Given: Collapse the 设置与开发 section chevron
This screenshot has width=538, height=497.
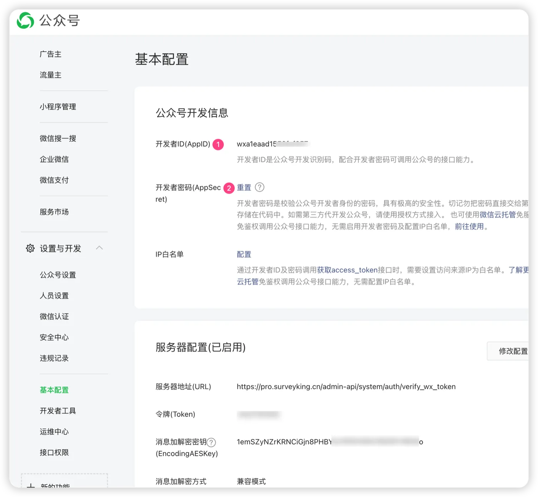Looking at the screenshot, I should point(100,248).
